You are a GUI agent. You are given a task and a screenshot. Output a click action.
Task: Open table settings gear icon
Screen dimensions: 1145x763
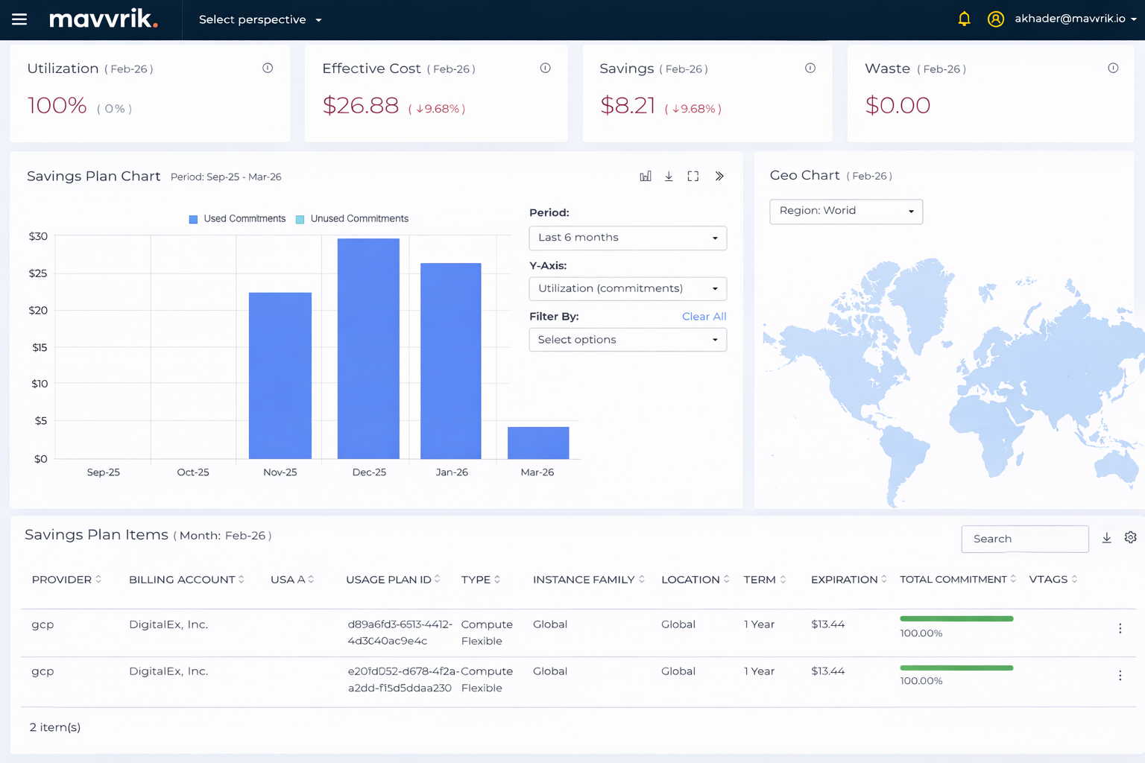(1130, 538)
